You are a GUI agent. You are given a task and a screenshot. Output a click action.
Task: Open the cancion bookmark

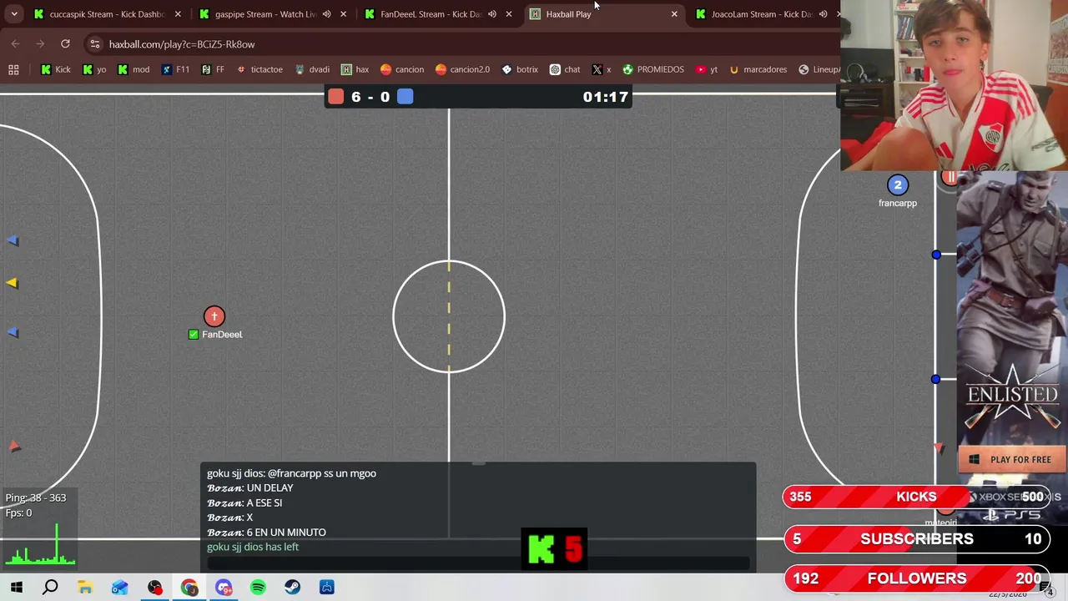[x=401, y=69]
